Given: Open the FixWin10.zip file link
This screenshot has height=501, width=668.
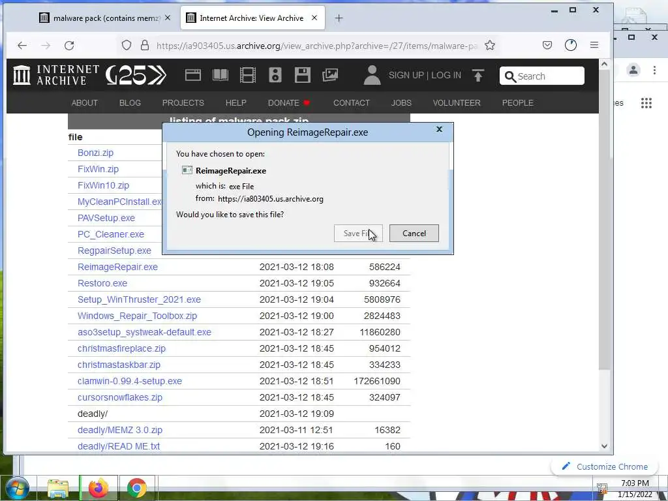Looking at the screenshot, I should (x=103, y=185).
